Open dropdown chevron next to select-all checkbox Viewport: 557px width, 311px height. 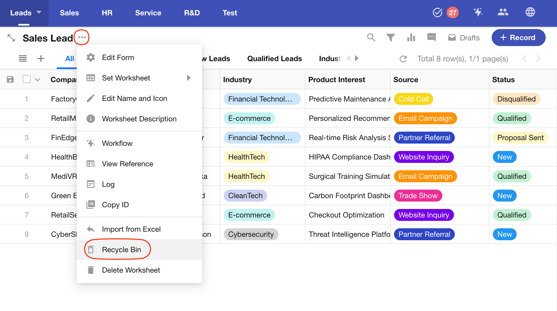(x=37, y=80)
